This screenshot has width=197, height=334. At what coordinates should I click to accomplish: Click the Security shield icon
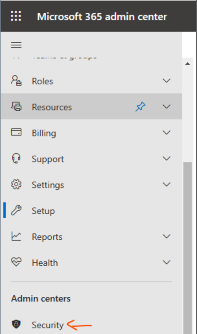point(16,324)
